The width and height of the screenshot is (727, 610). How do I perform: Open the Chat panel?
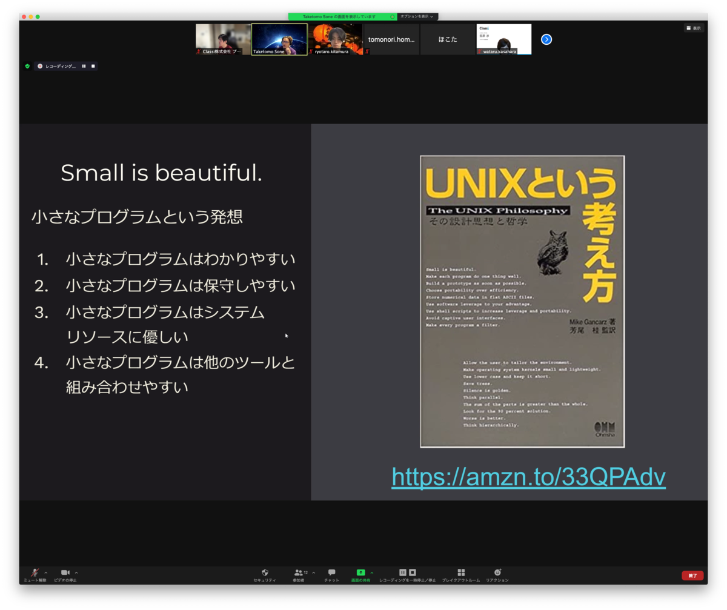(331, 574)
